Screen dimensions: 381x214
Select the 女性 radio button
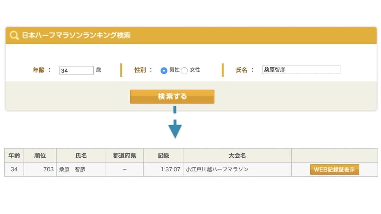185,71
